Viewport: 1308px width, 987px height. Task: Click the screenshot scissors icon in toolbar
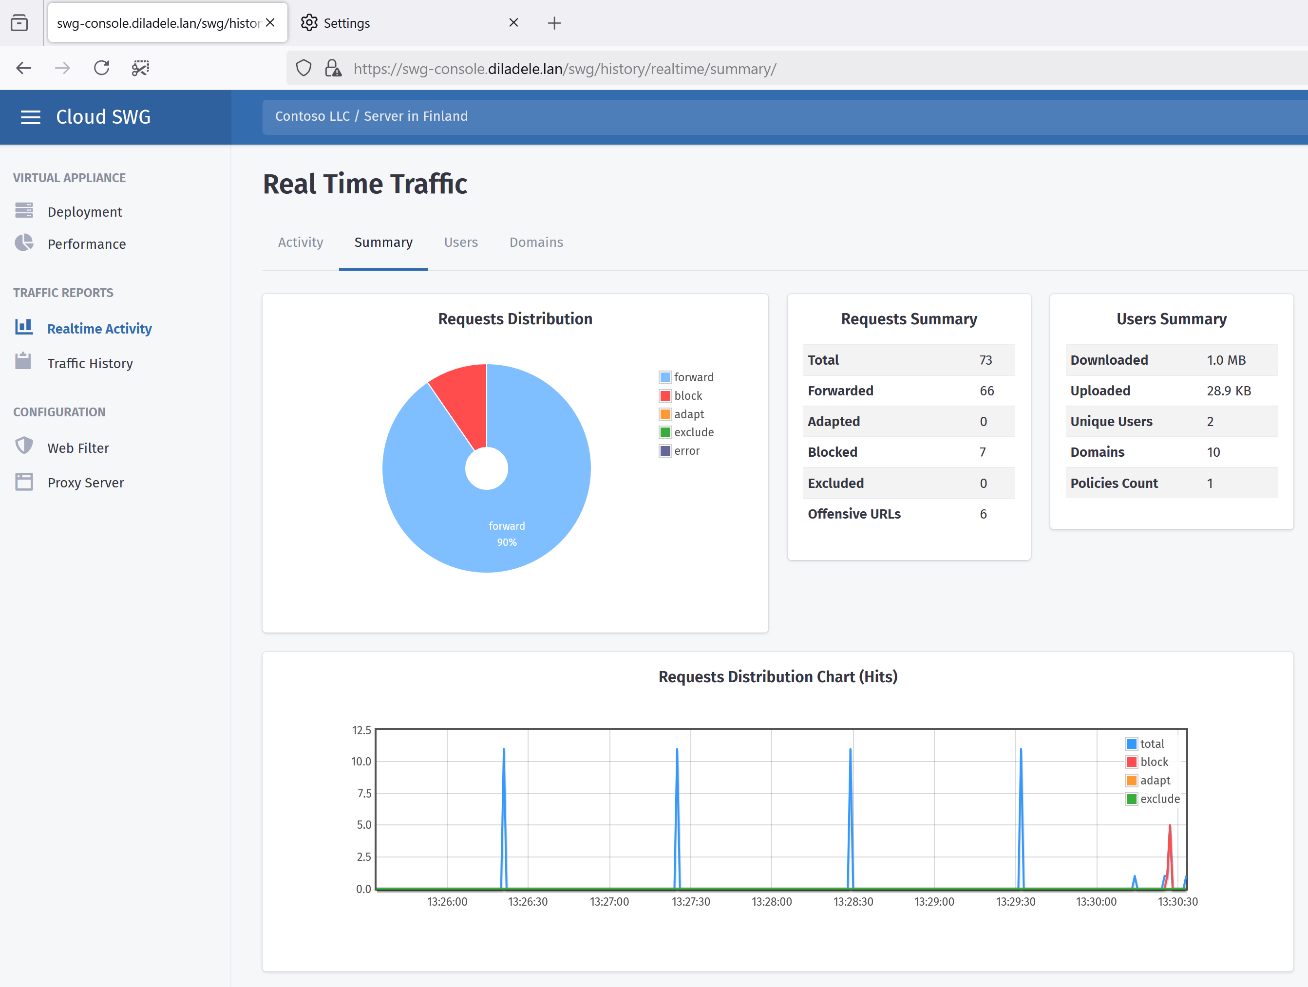[x=141, y=69]
